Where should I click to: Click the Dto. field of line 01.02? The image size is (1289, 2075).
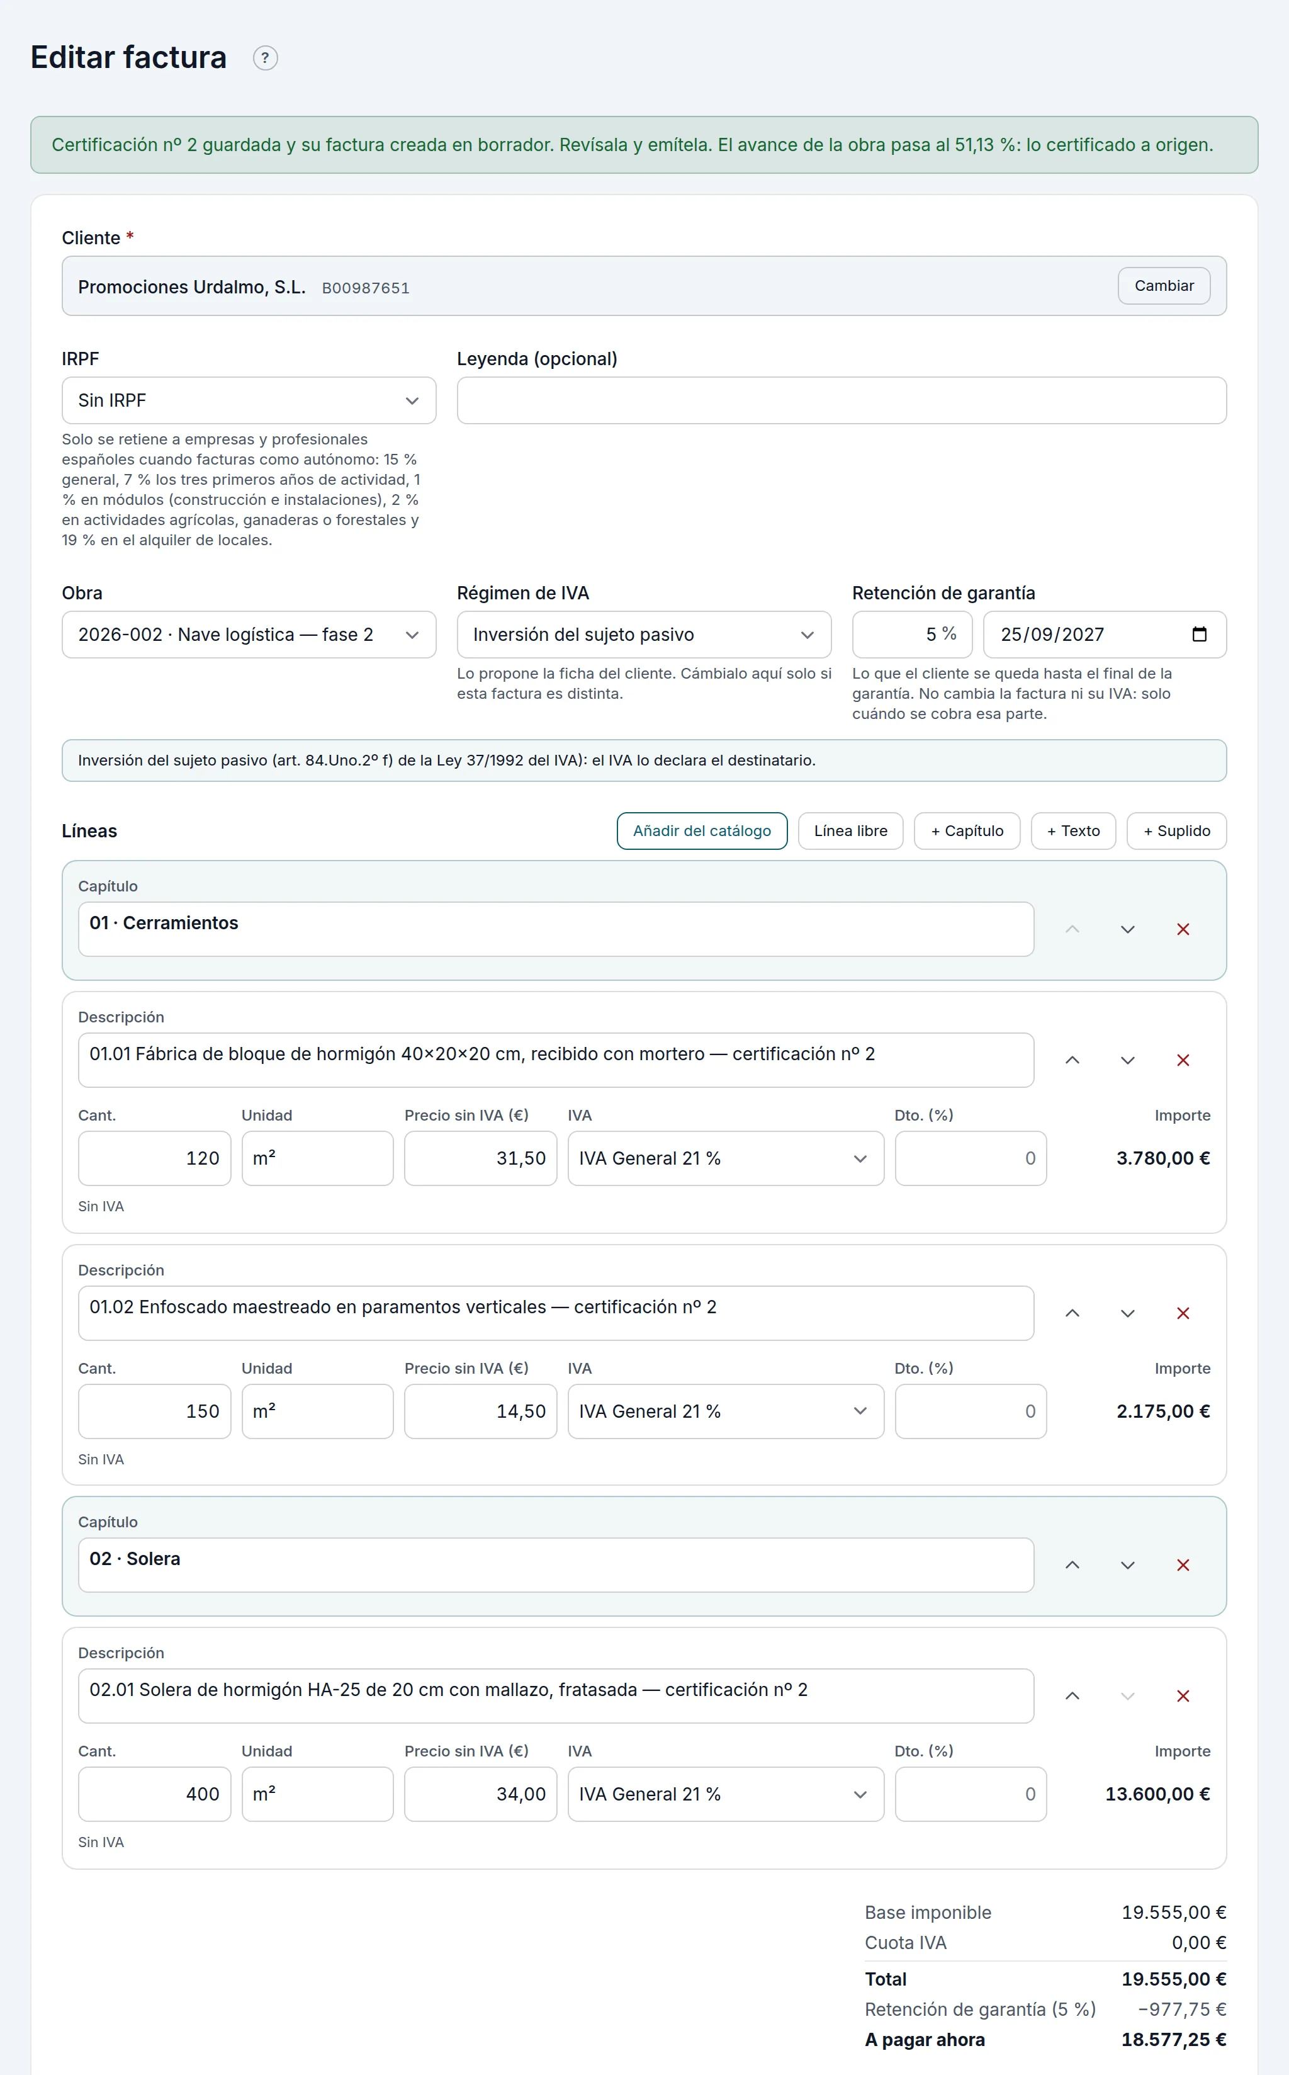[x=971, y=1411]
